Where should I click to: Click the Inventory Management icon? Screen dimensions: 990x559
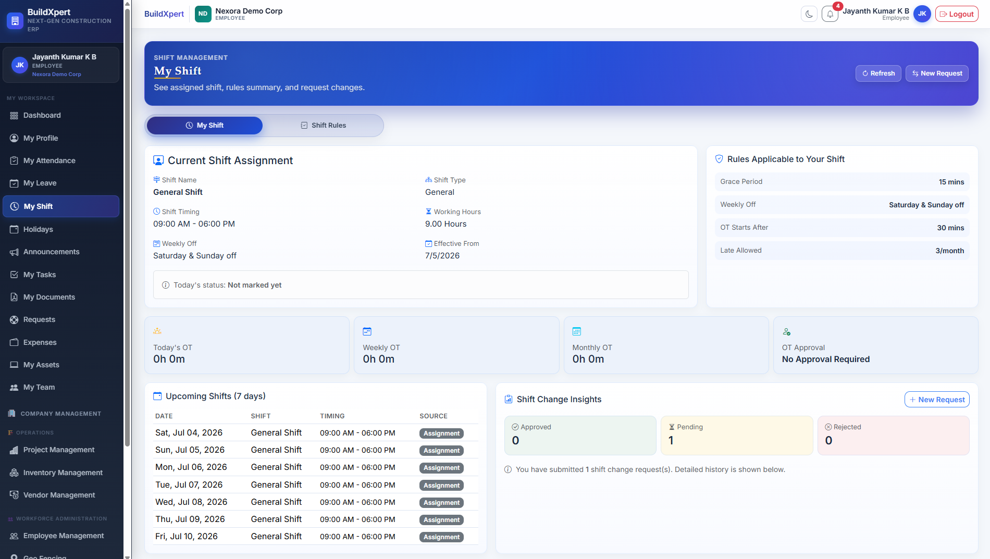click(14, 473)
